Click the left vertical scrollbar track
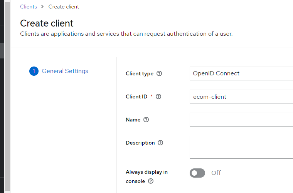 coord(7,96)
